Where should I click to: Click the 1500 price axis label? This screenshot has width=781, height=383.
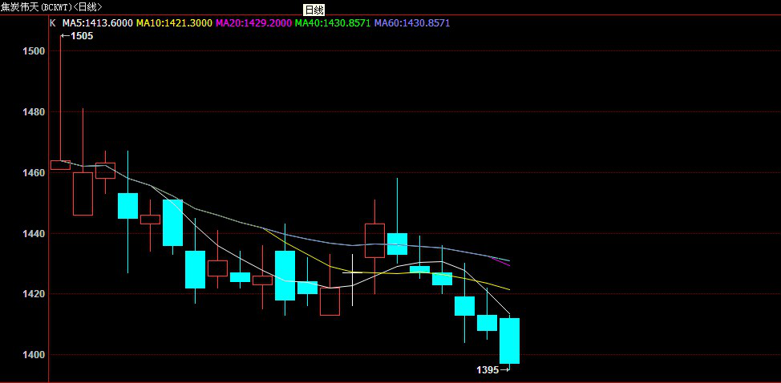pyautogui.click(x=34, y=50)
